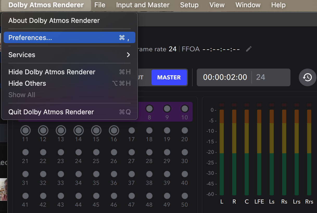Open the Dolby Atmos Renderer application menu
The height and width of the screenshot is (213, 317).
coord(46,5)
